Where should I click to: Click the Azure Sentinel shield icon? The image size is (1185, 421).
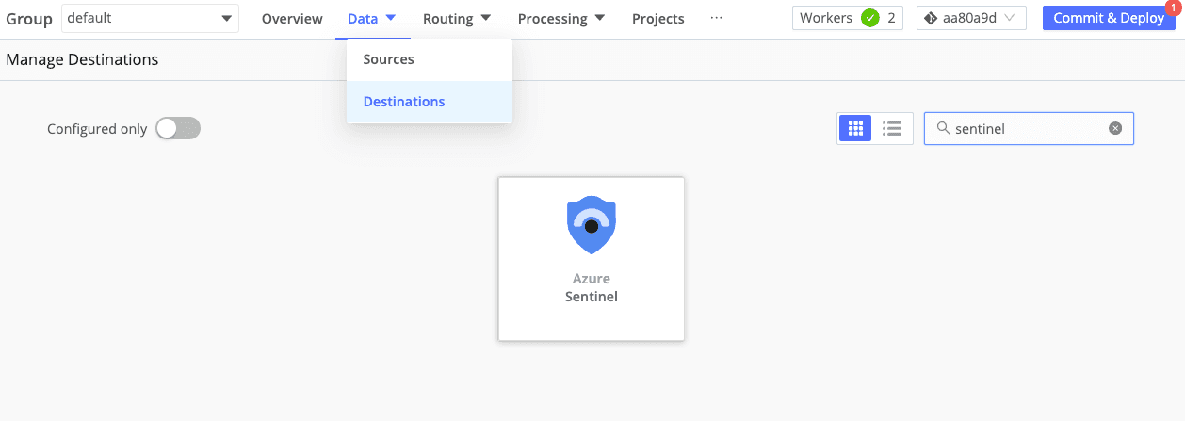point(591,226)
